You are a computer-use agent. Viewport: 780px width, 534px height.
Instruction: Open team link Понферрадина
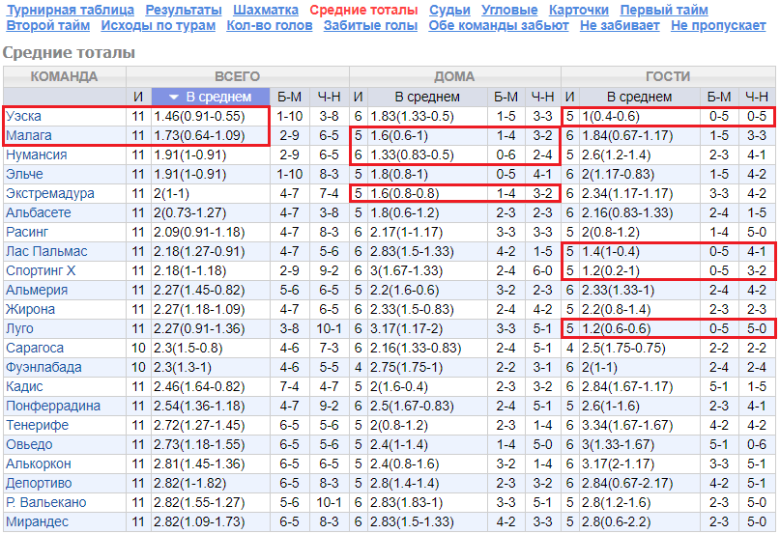pyautogui.click(x=53, y=407)
